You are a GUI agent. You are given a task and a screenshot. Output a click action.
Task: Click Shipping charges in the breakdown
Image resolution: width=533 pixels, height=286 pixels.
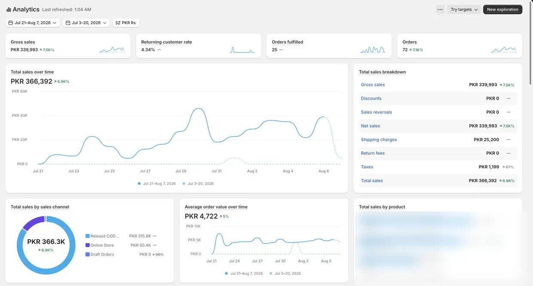(x=379, y=140)
